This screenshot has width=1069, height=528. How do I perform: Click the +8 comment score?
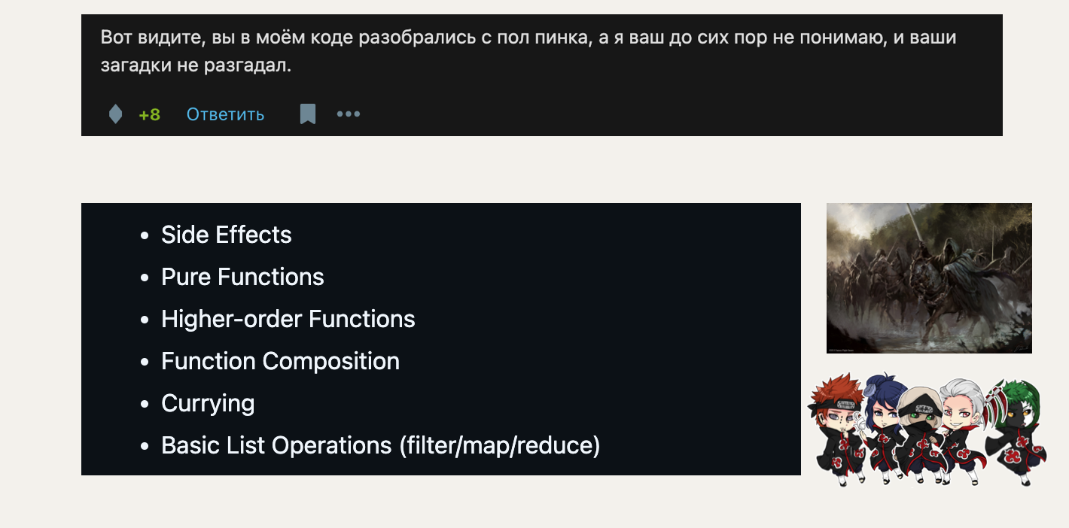point(149,115)
